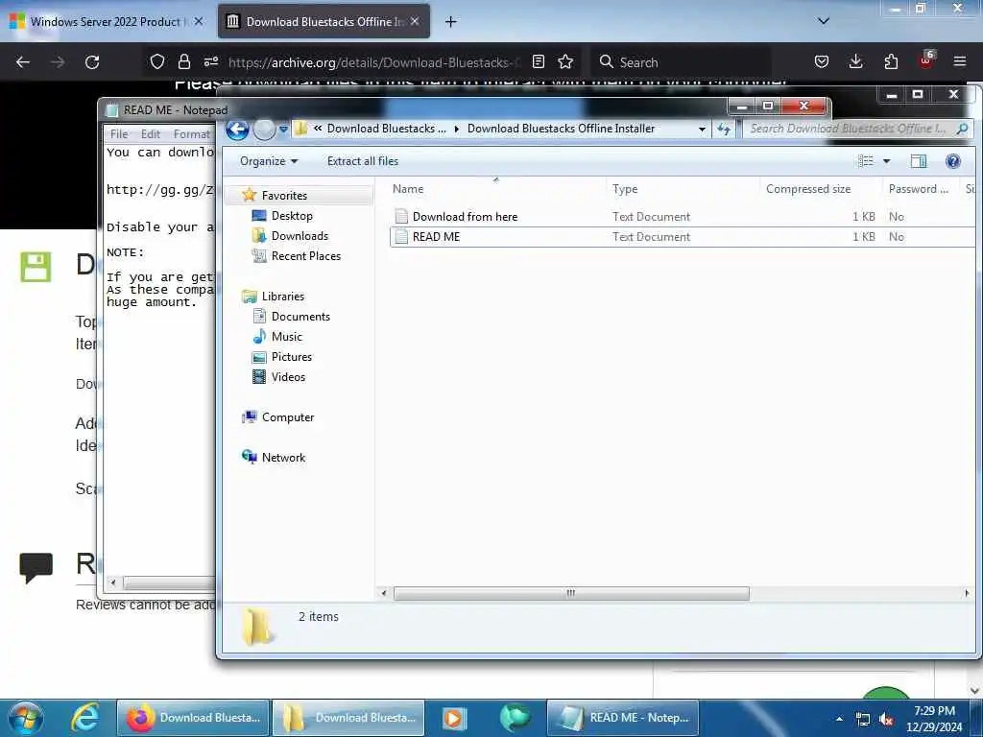This screenshot has width=983, height=737.
Task: Sort by Password column header
Action: [919, 189]
